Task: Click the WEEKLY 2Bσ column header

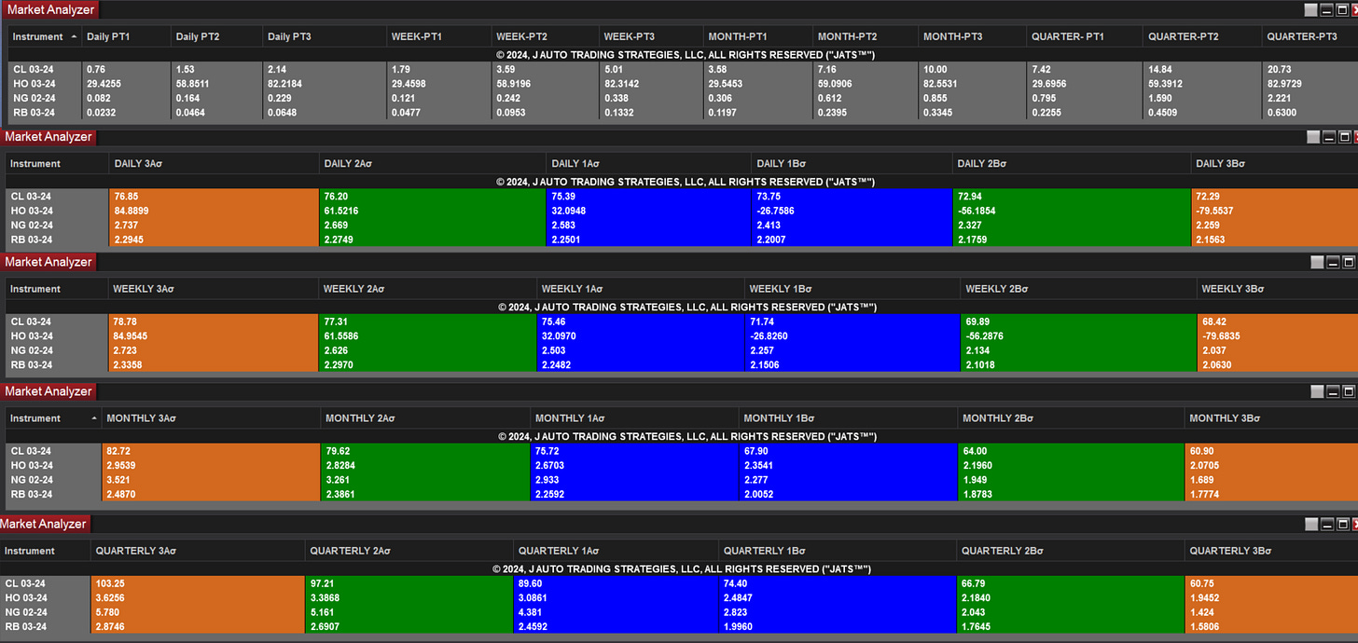Action: [x=1079, y=290]
